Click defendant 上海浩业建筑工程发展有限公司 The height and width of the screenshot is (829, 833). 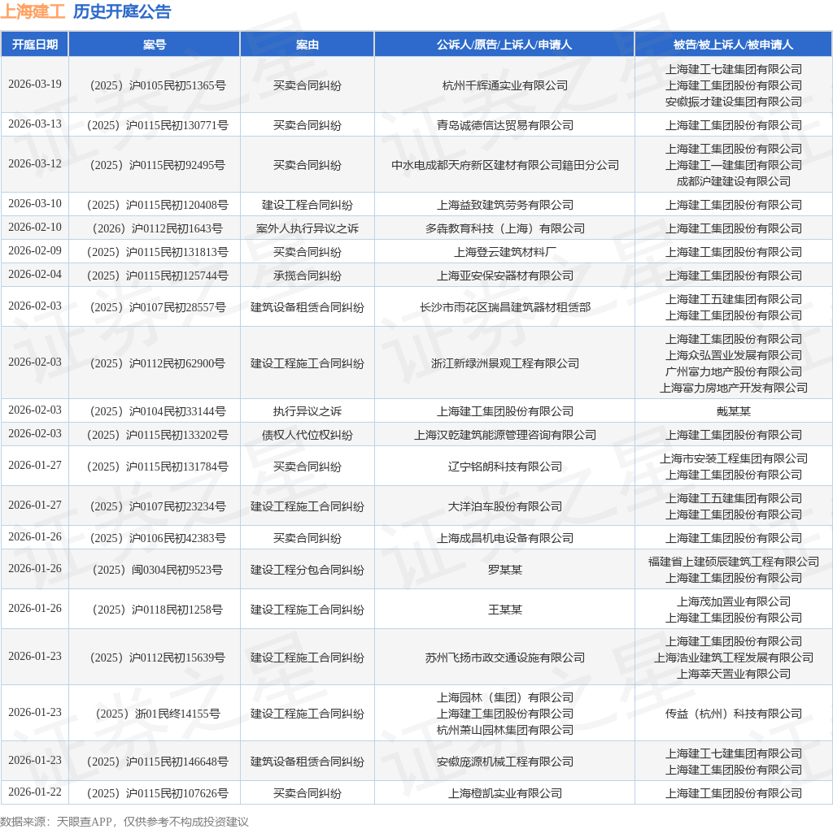[x=734, y=657]
